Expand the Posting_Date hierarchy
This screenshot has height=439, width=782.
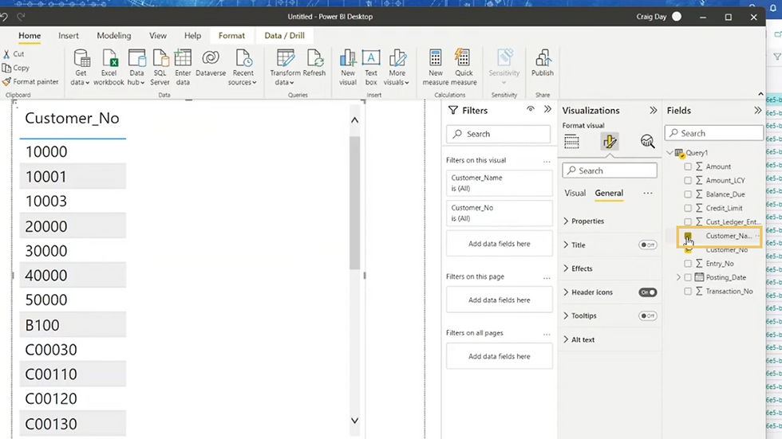tap(678, 277)
